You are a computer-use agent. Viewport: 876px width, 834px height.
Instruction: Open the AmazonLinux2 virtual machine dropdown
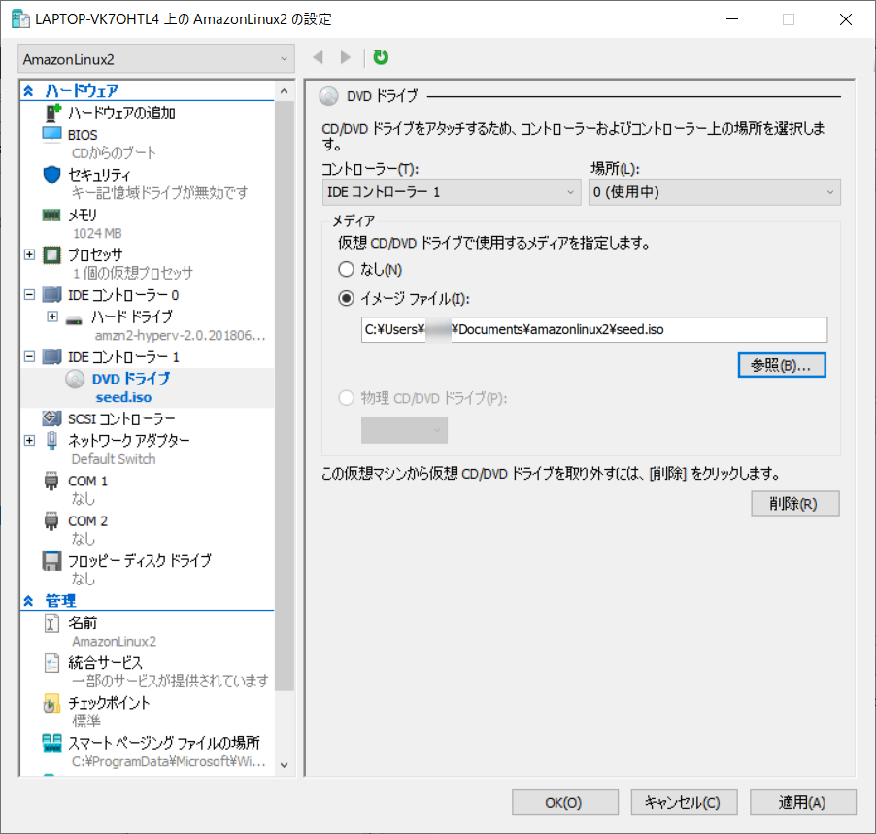pyautogui.click(x=156, y=58)
